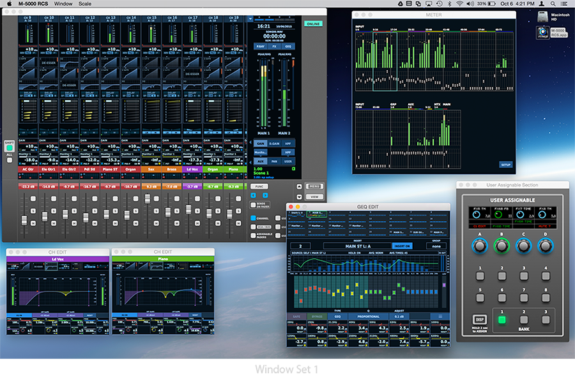Open the Window menu

[63, 4]
